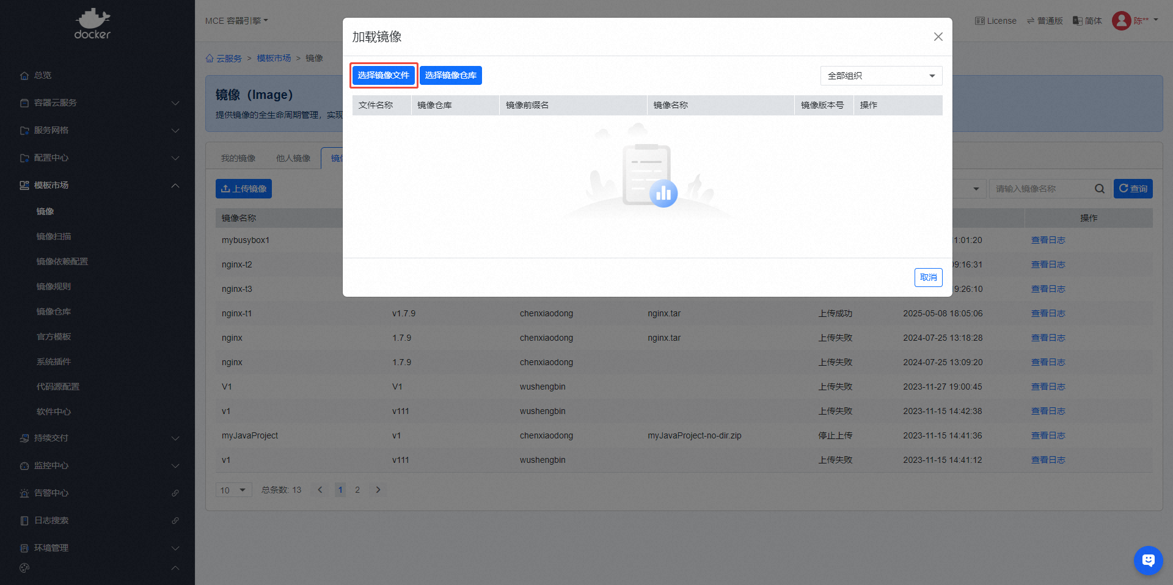Open the 全部组织 dropdown

click(880, 76)
